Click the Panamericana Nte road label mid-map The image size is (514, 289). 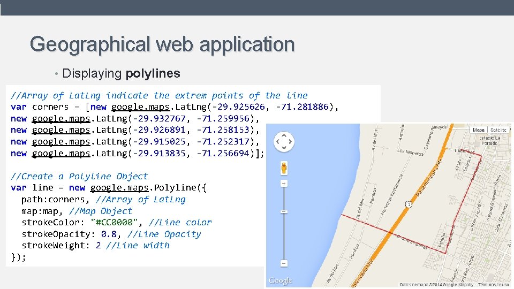pos(429,178)
